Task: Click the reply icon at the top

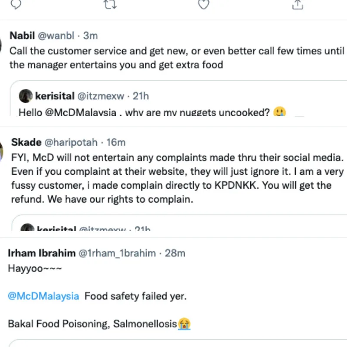Action: 16,4
